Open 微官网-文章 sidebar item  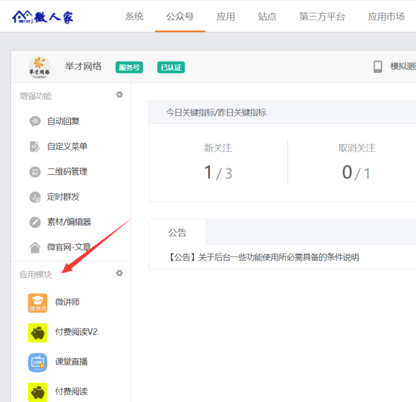[x=69, y=247]
